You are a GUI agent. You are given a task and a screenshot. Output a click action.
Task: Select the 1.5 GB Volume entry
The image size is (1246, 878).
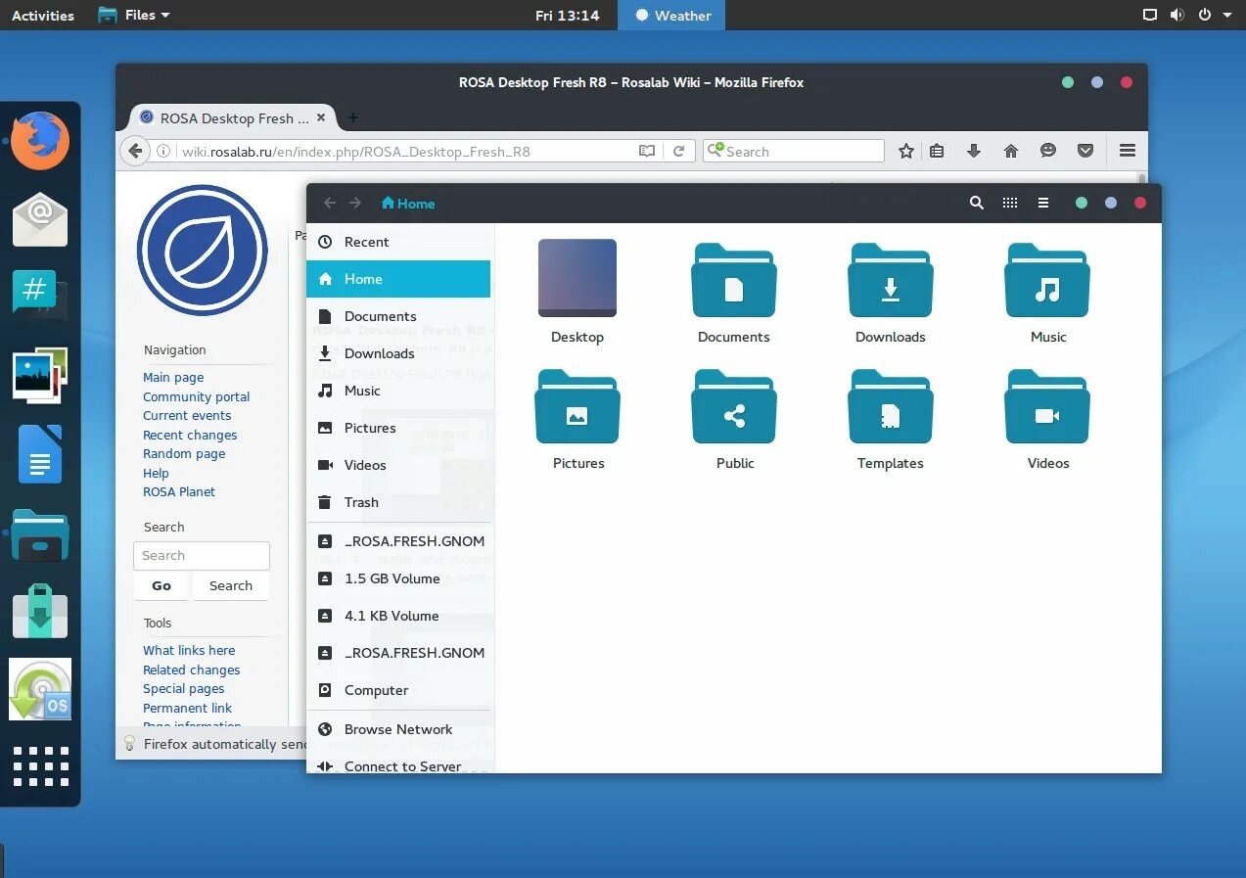(398, 578)
